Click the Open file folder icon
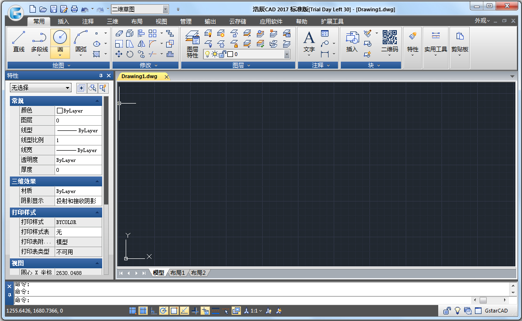Screen dimensions: 522x321 coord(43,9)
